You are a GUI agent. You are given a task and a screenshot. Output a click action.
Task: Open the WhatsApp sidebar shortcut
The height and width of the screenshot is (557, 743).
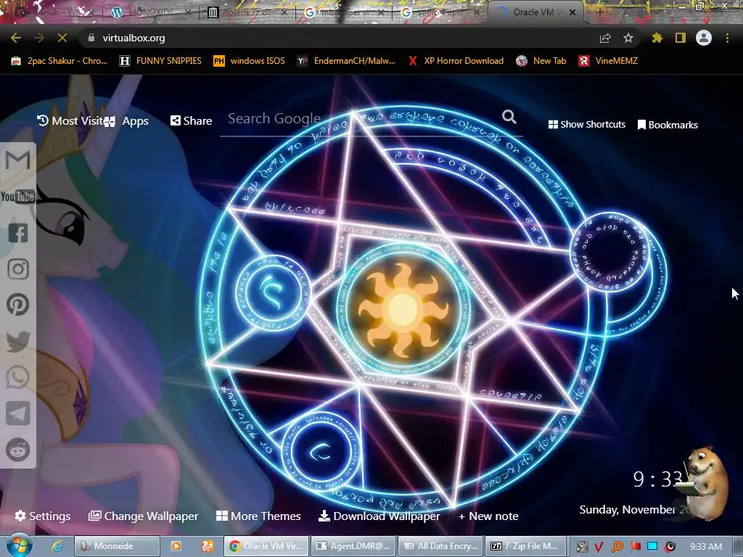coord(18,377)
